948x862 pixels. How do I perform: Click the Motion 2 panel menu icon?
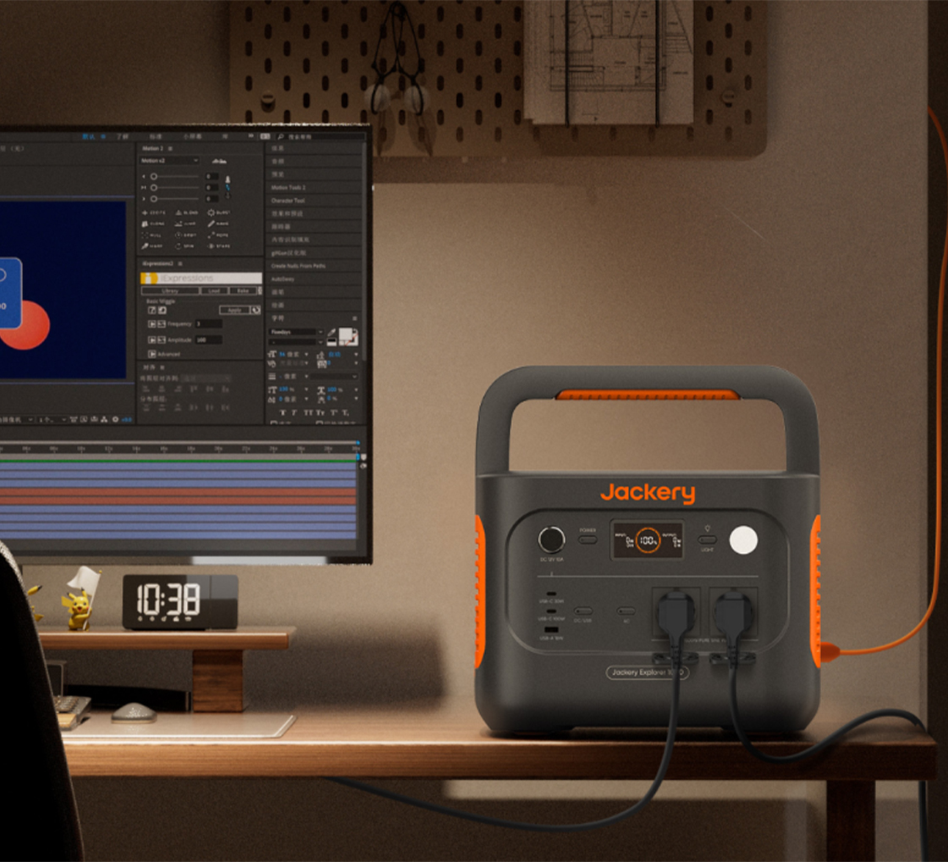170,148
